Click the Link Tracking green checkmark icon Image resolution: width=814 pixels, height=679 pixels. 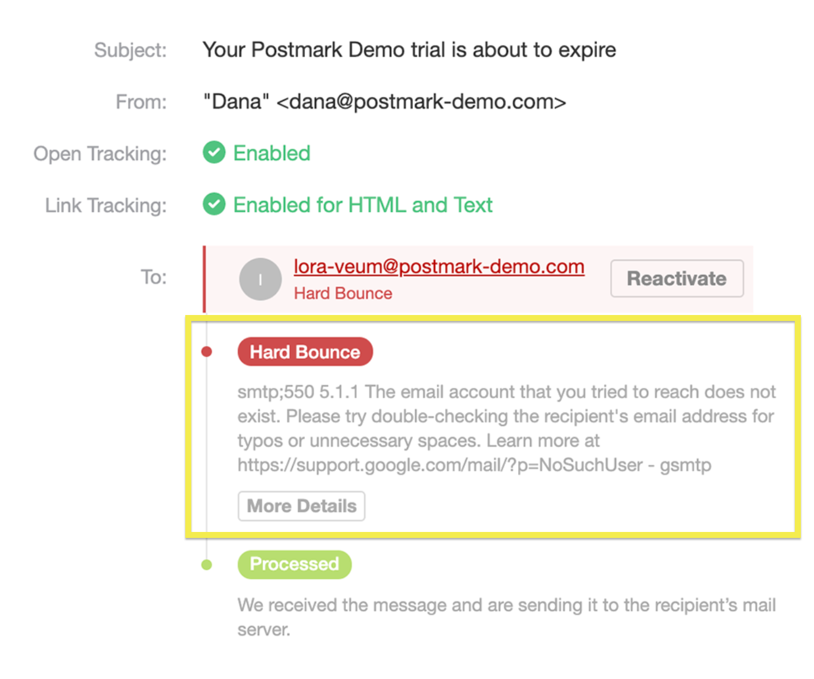point(214,204)
